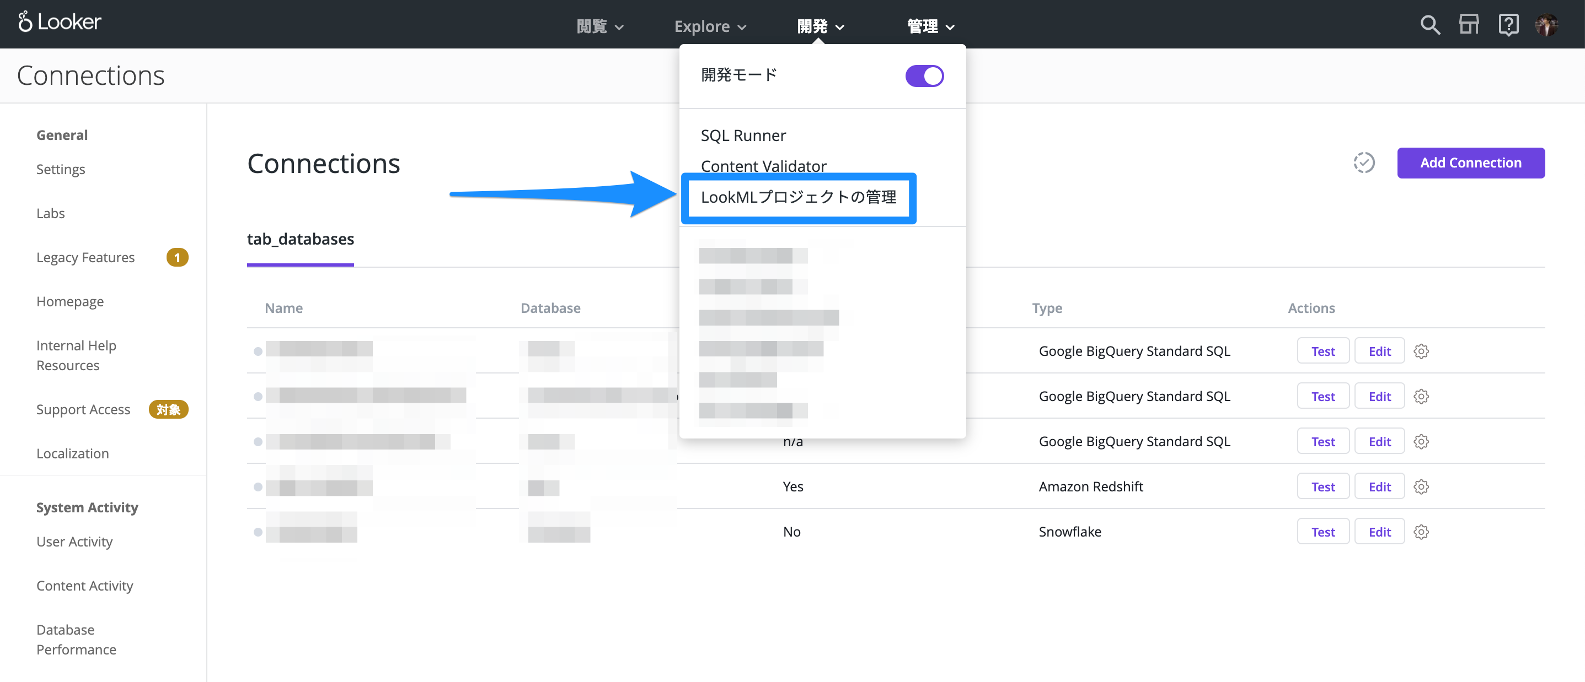Click the Snowflake type cell

pyautogui.click(x=1069, y=532)
